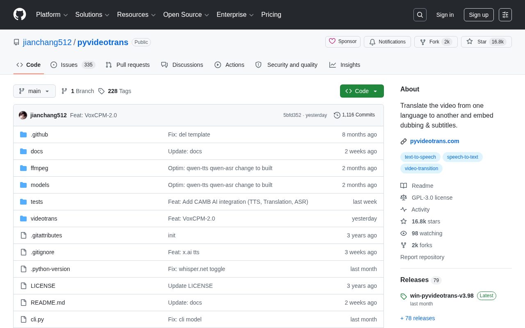Open commit hash 5bfd352

coord(292,115)
